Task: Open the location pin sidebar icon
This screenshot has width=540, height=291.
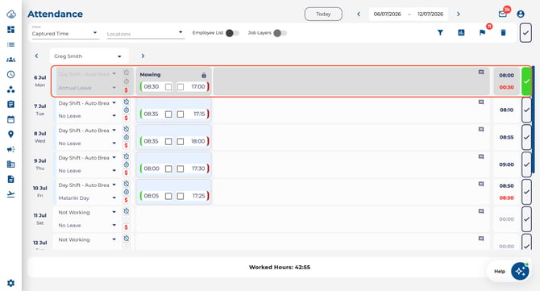Action: 10,135
